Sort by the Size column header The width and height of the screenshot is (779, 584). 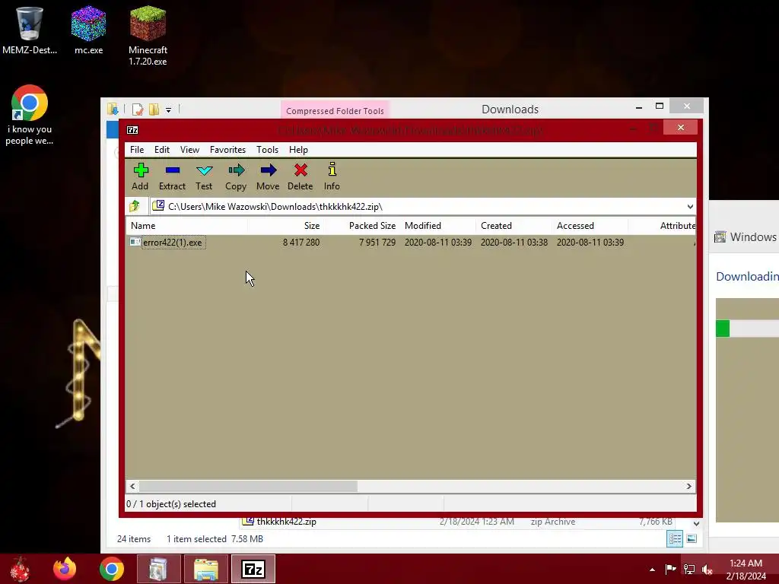pos(286,225)
